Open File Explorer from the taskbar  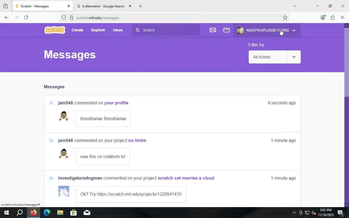pos(60,213)
